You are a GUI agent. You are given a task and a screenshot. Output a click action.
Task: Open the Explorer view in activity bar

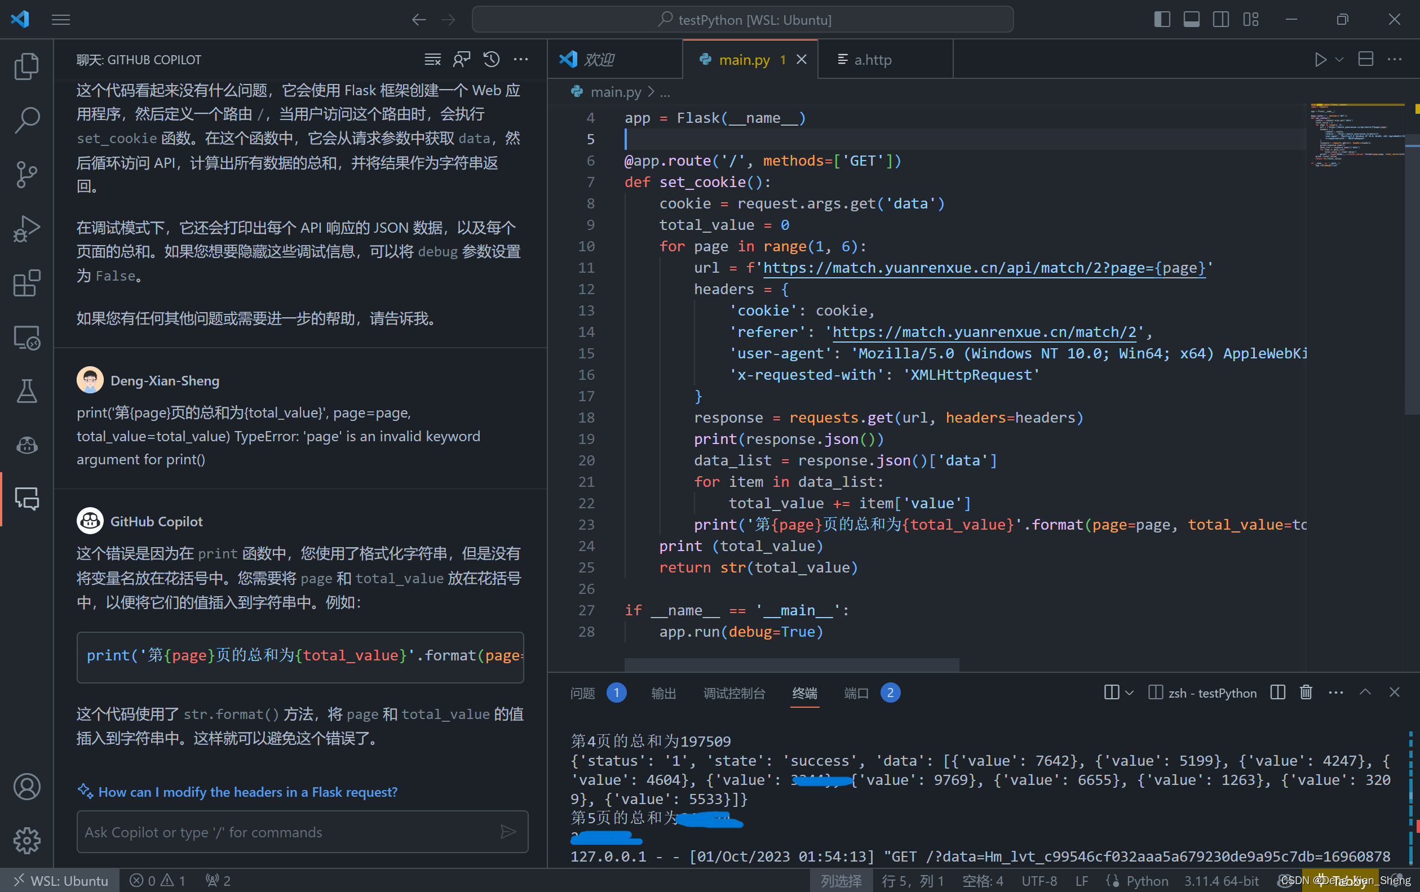coord(26,66)
